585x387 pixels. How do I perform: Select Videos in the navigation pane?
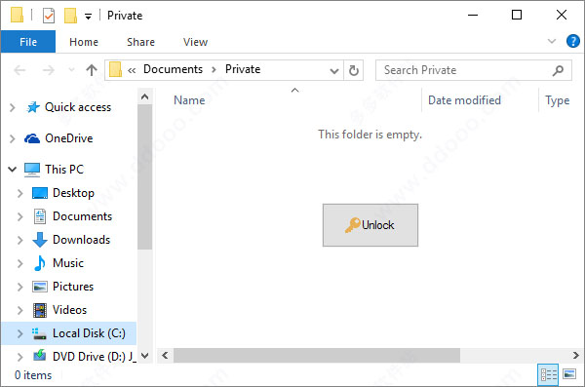pos(69,310)
